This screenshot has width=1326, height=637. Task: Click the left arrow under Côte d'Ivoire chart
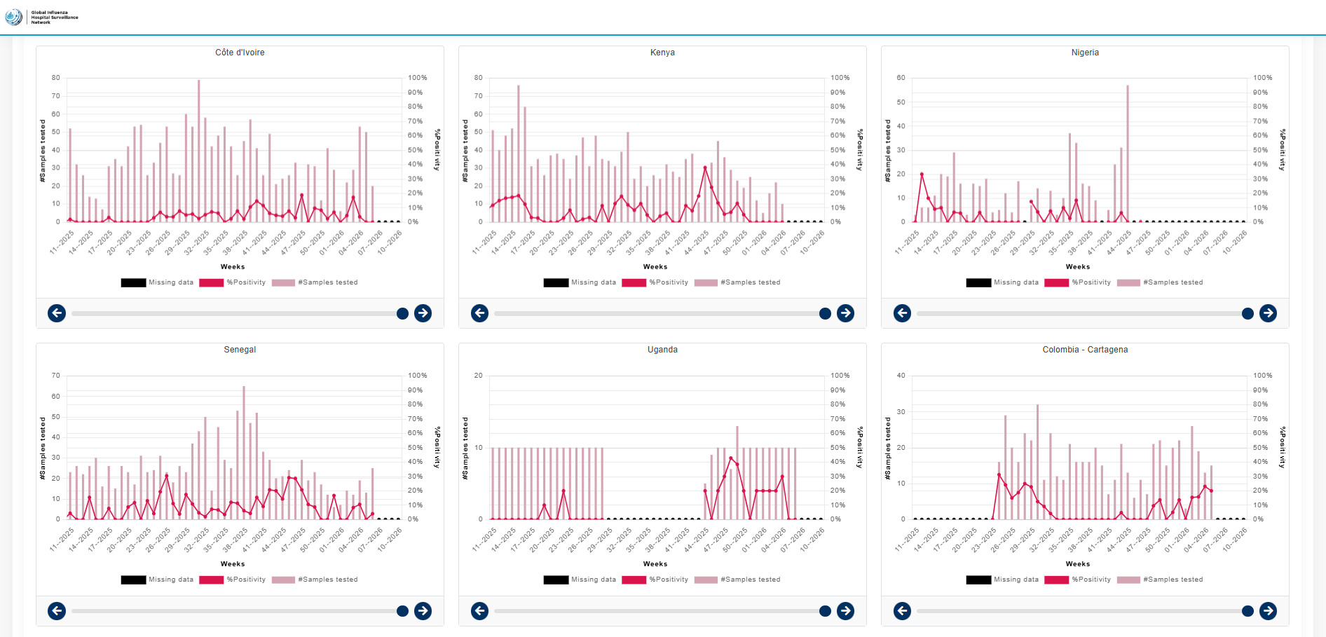pyautogui.click(x=57, y=313)
